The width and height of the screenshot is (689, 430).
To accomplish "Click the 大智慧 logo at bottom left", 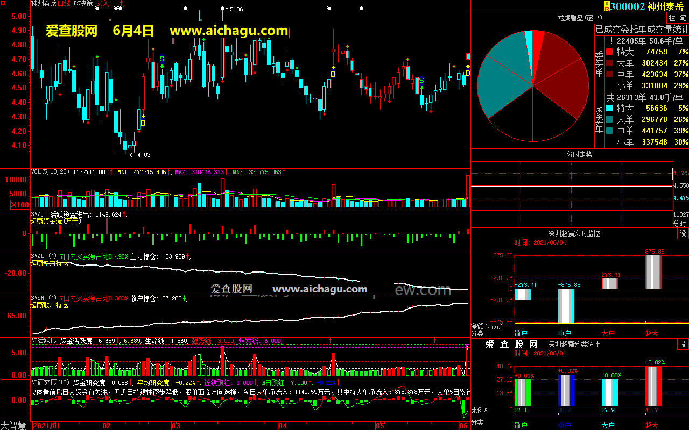I will pyautogui.click(x=13, y=425).
